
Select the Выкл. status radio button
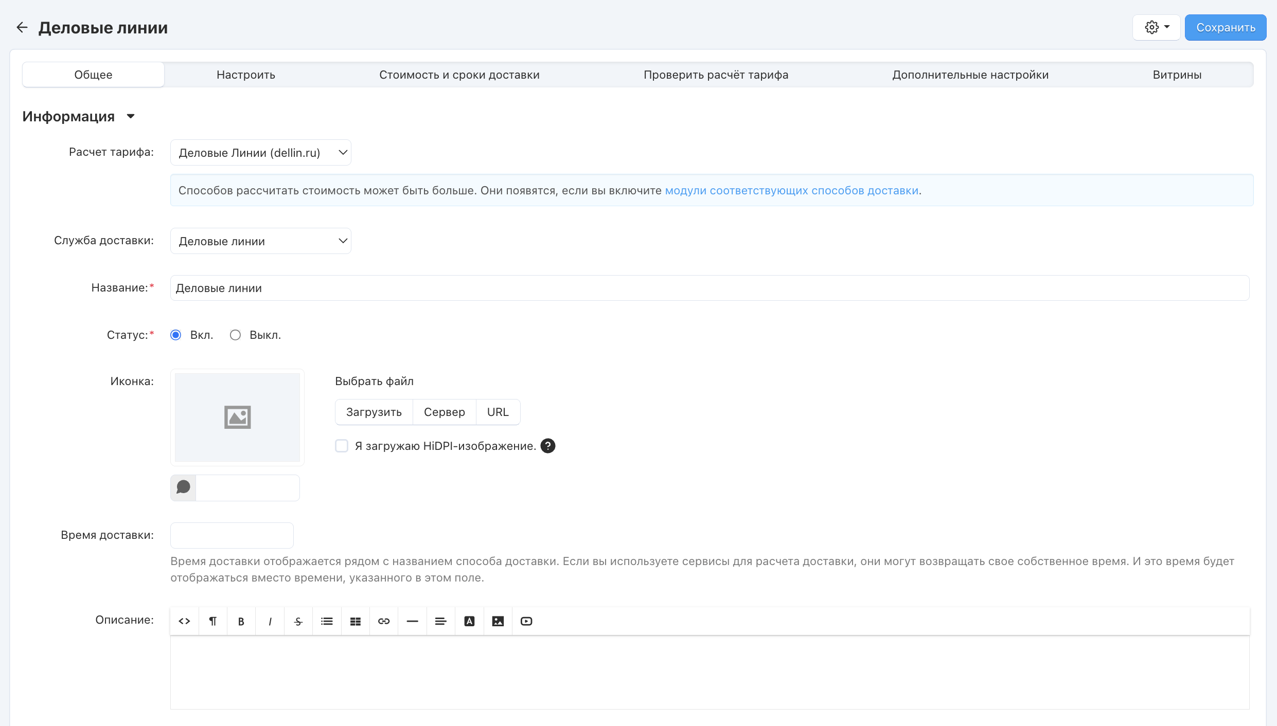point(235,335)
